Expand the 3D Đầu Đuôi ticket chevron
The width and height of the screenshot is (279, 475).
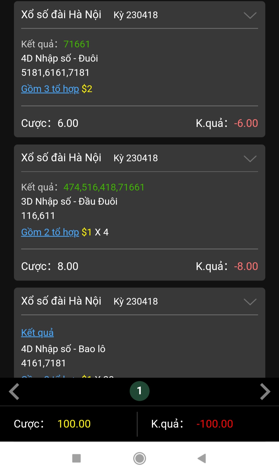pos(250,158)
